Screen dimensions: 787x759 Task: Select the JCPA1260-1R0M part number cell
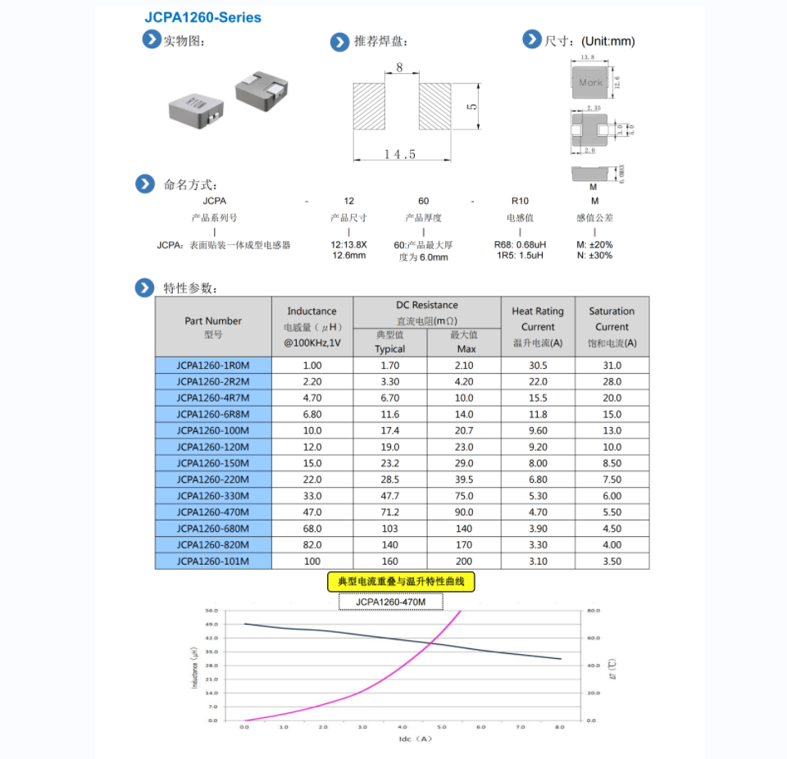(213, 366)
